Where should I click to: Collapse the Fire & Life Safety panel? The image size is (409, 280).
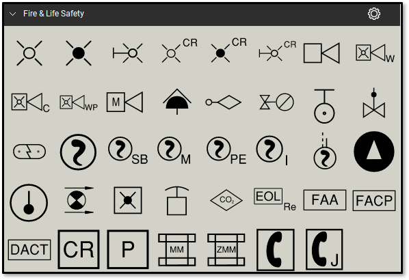[12, 14]
